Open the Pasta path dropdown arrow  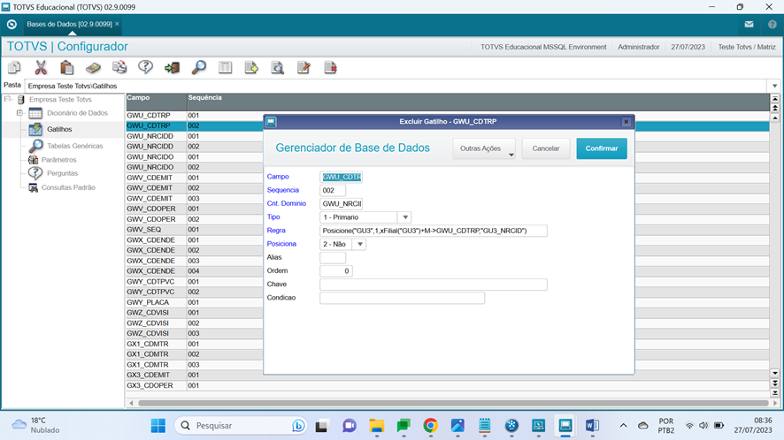774,86
